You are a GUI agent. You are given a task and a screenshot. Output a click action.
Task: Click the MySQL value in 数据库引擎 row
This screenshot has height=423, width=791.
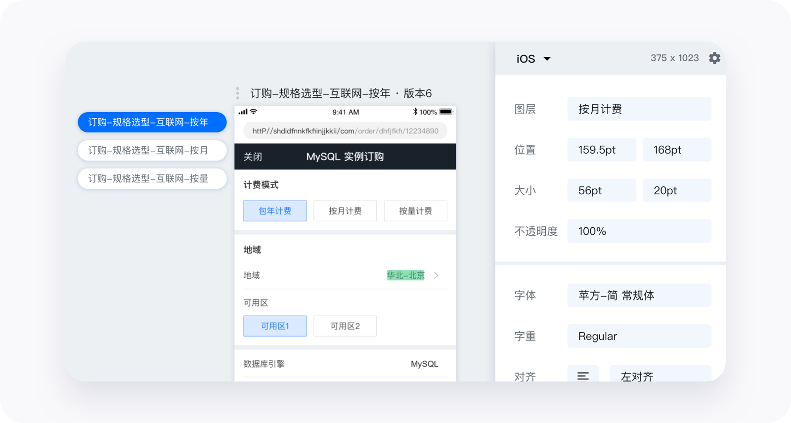[x=425, y=364]
